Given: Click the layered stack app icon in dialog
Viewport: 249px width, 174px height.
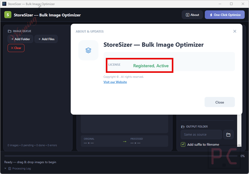Looking at the screenshot, I should point(88,50).
